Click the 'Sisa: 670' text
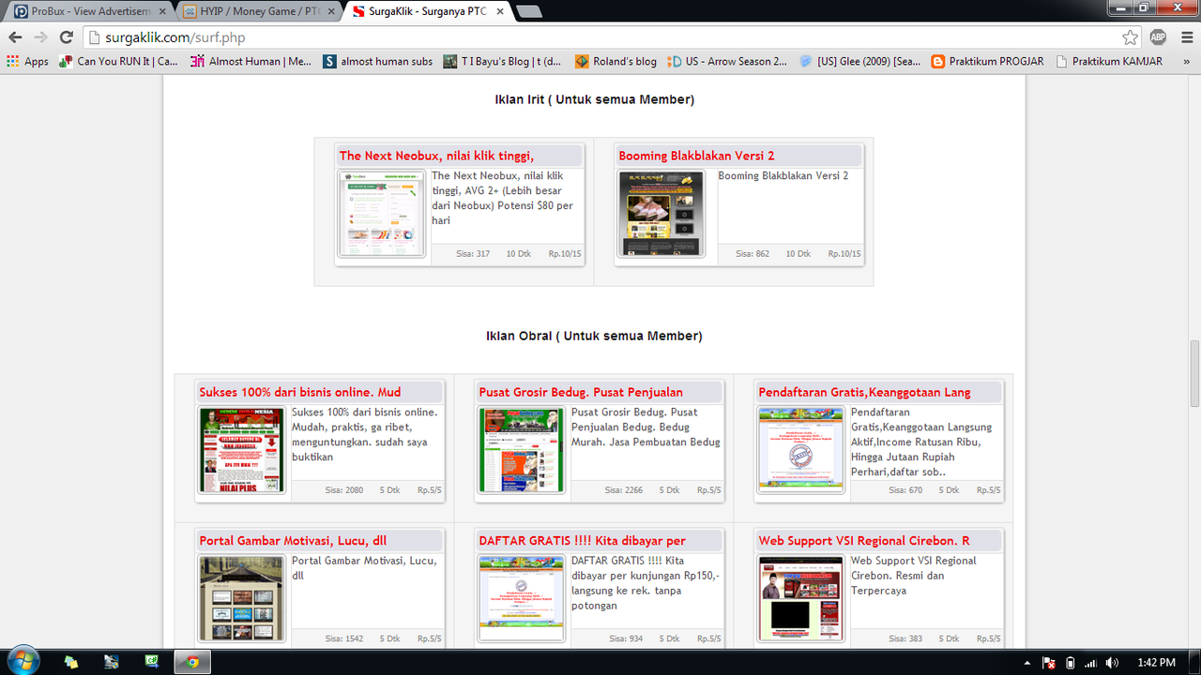Viewport: 1201px width, 675px height. [x=905, y=490]
